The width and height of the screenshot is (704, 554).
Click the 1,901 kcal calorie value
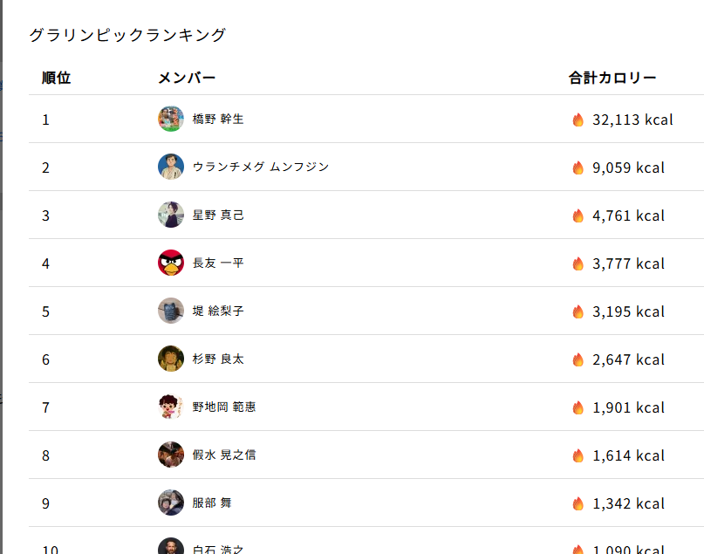click(628, 407)
